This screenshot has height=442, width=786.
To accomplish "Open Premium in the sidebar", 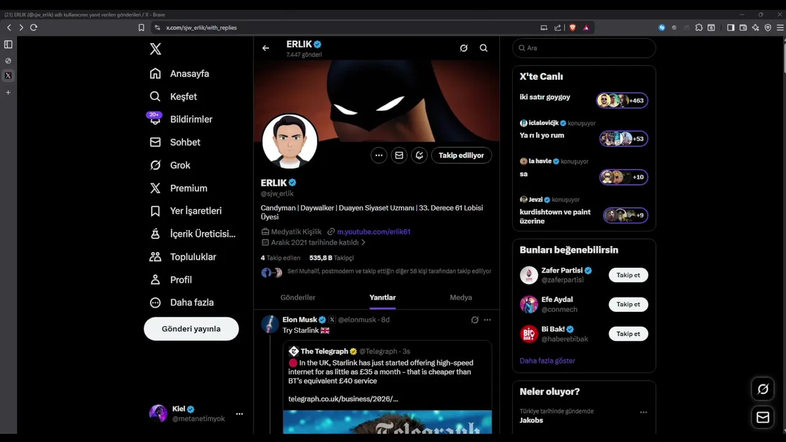I will [x=178, y=188].
